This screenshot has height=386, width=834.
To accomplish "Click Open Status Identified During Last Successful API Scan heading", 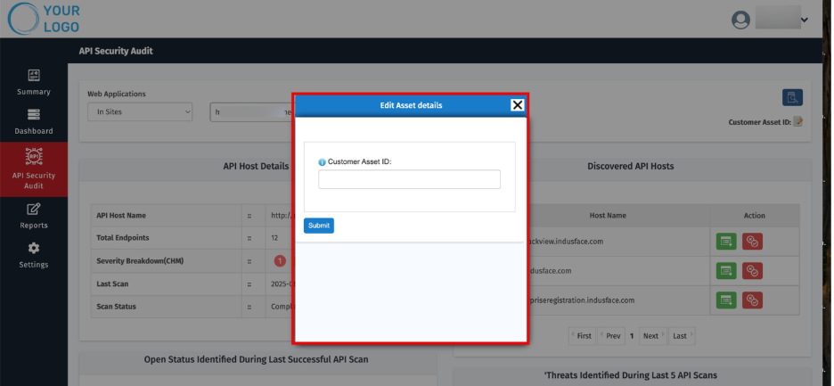I will pyautogui.click(x=256, y=359).
